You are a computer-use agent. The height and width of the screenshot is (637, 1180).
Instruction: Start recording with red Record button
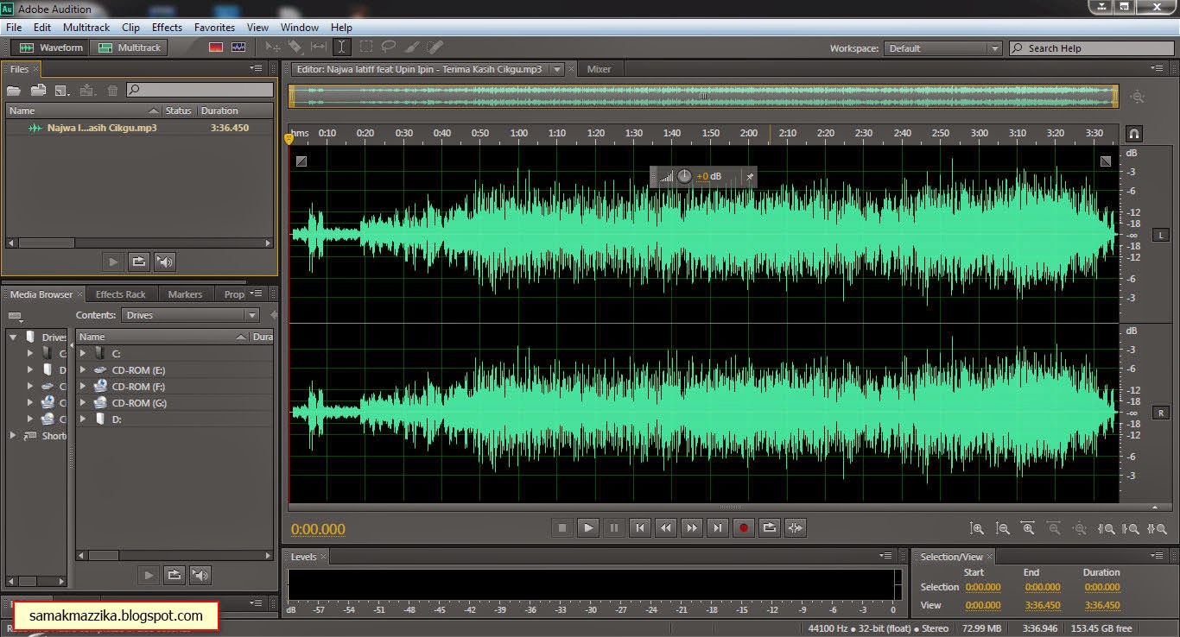coord(744,527)
